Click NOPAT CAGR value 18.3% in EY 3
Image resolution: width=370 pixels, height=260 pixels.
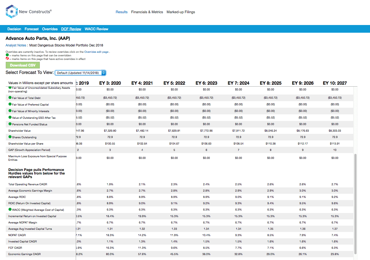(x=110, y=235)
